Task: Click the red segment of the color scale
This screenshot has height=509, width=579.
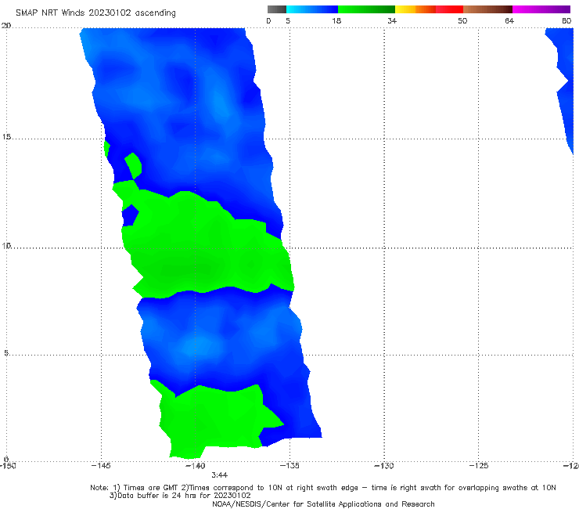Action: click(x=449, y=9)
